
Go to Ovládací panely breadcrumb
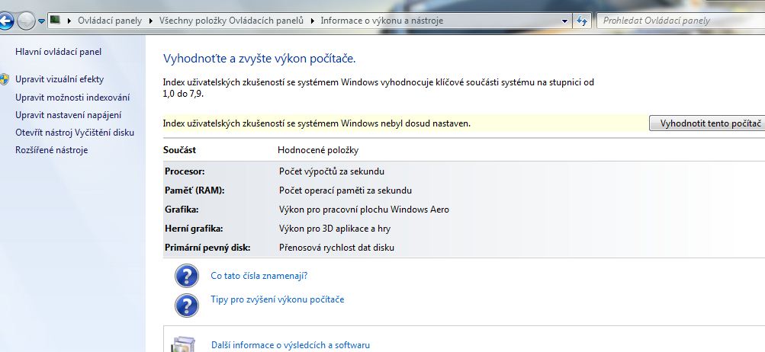pyautogui.click(x=110, y=21)
